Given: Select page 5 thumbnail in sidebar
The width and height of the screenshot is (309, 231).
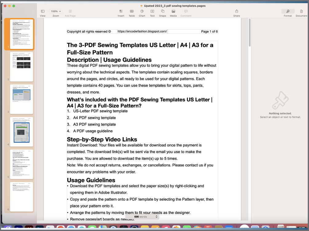Looking at the screenshot, I should (x=22, y=164).
